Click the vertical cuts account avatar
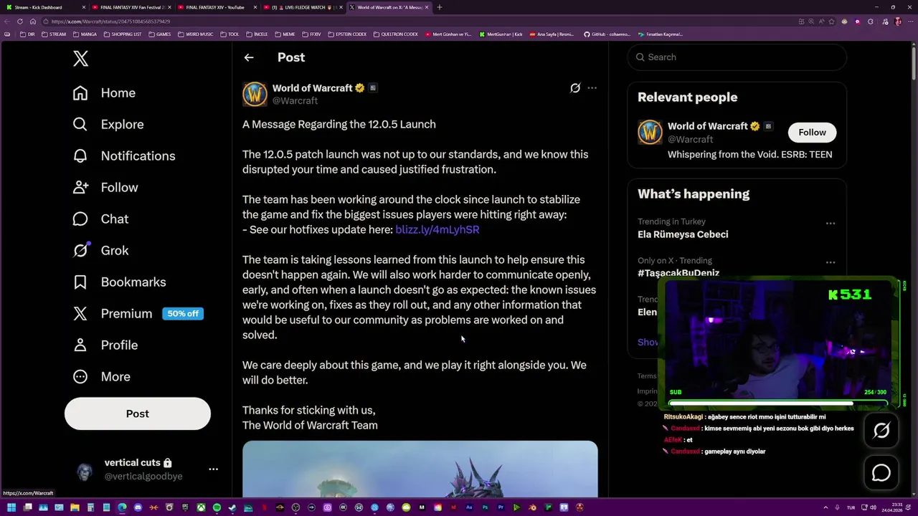 pos(85,471)
